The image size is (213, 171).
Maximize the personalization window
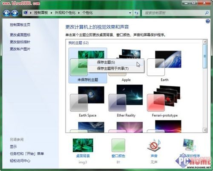[x=194, y=3]
